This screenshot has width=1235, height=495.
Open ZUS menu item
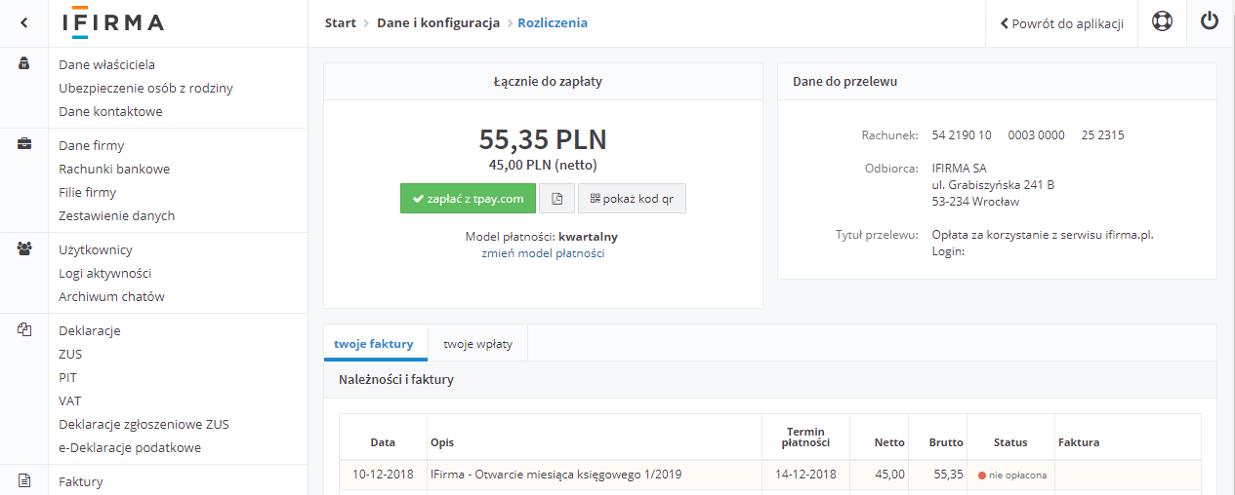pos(70,354)
